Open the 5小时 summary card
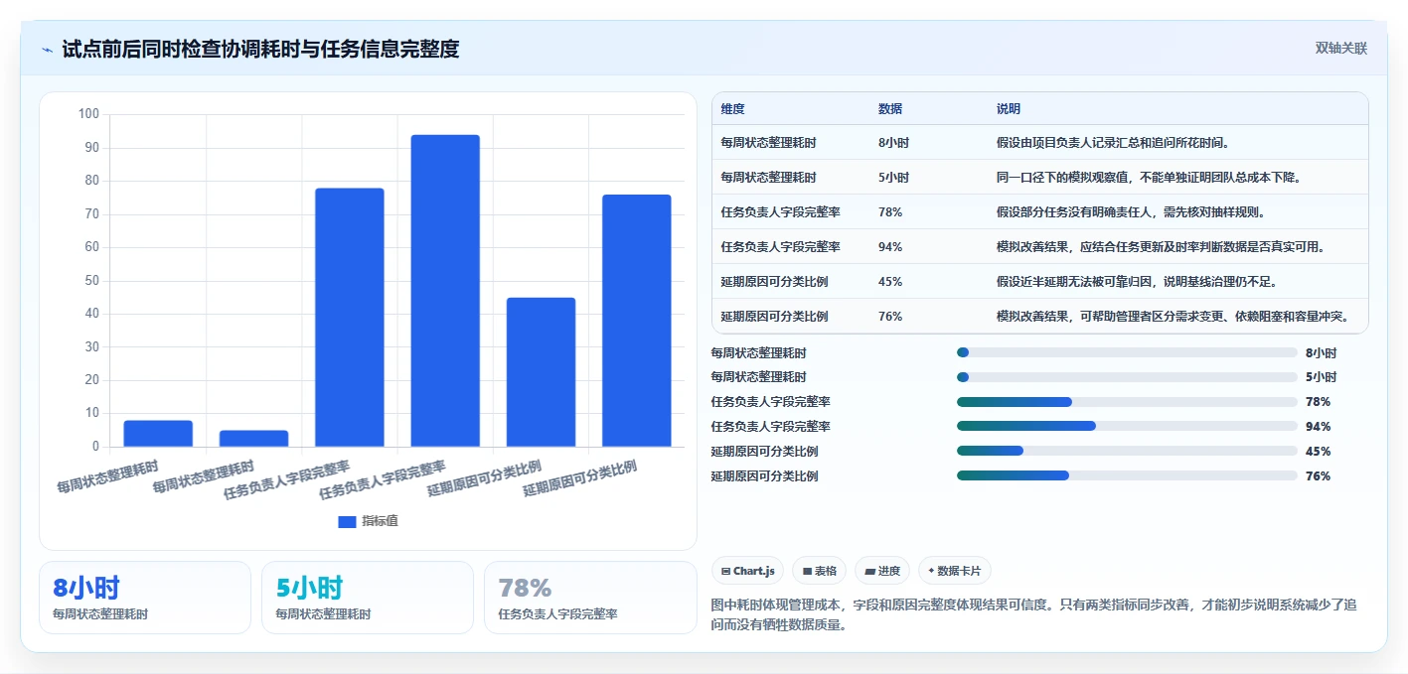The width and height of the screenshot is (1408, 674). pos(368,598)
